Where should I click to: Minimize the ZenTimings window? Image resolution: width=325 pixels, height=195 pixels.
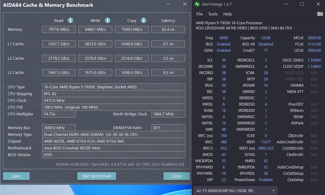pyautogui.click(x=286, y=4)
